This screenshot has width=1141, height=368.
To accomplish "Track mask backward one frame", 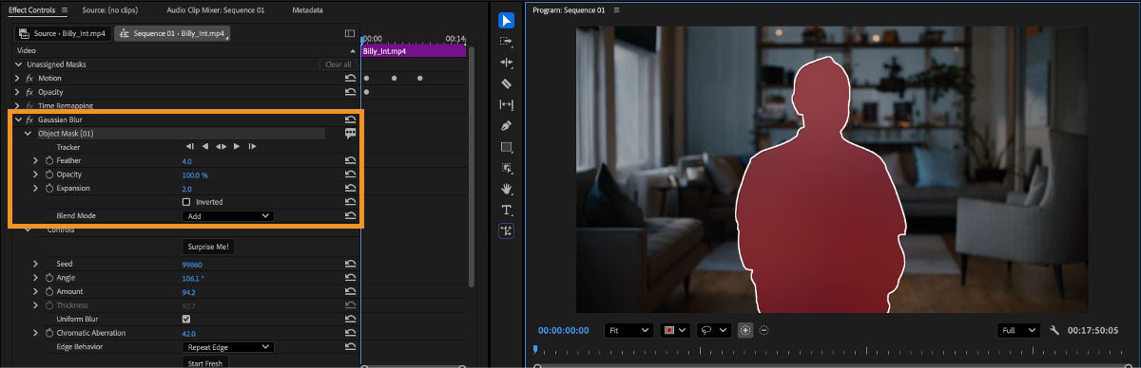I will click(190, 146).
